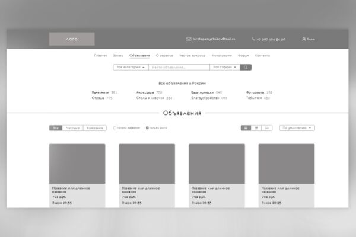Click the phone number in the header

tap(271, 39)
